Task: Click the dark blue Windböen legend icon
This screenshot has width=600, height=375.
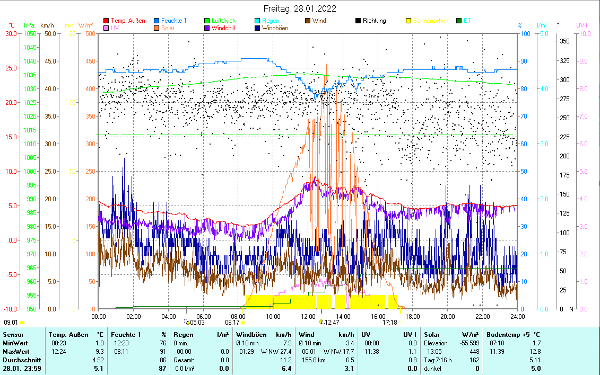Action: tap(257, 28)
